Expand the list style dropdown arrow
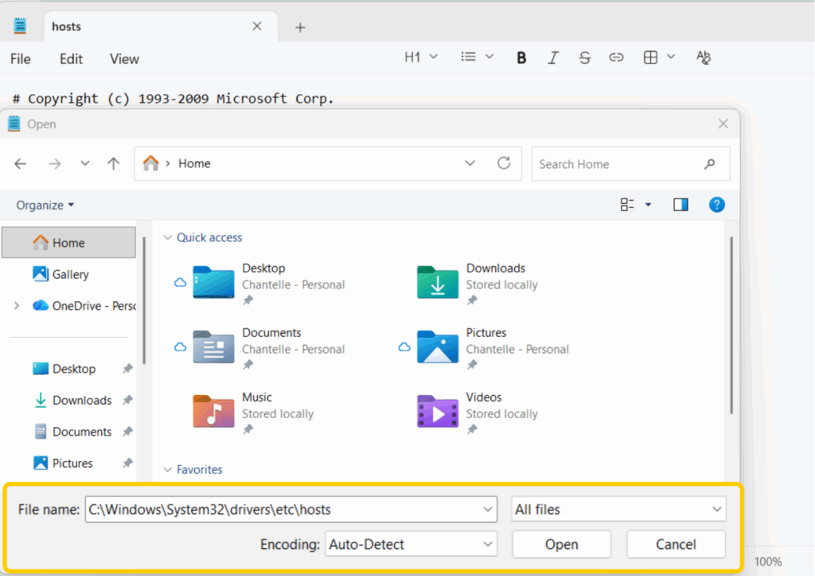The width and height of the screenshot is (815, 576). point(489,57)
